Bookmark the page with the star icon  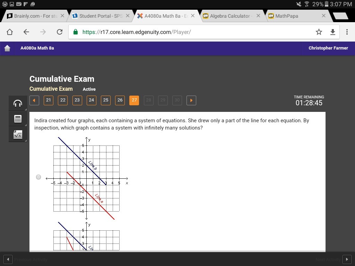(319, 32)
